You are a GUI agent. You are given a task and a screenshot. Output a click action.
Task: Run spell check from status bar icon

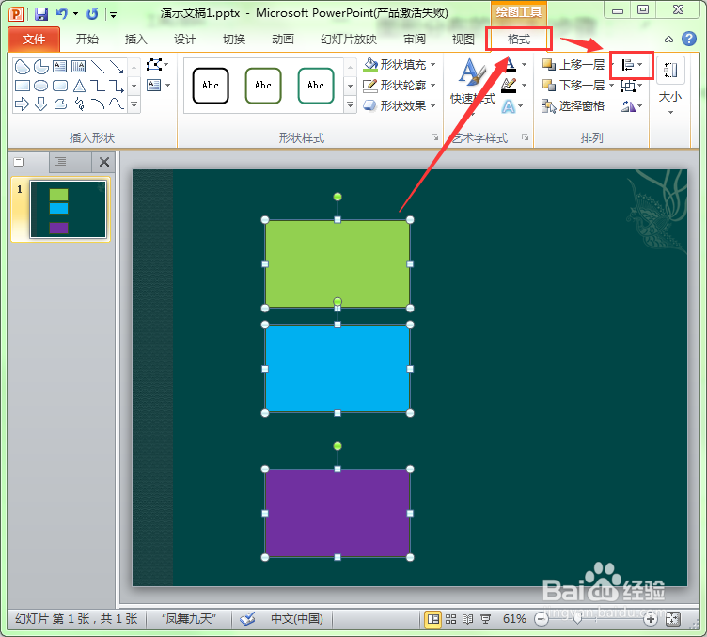point(247,618)
